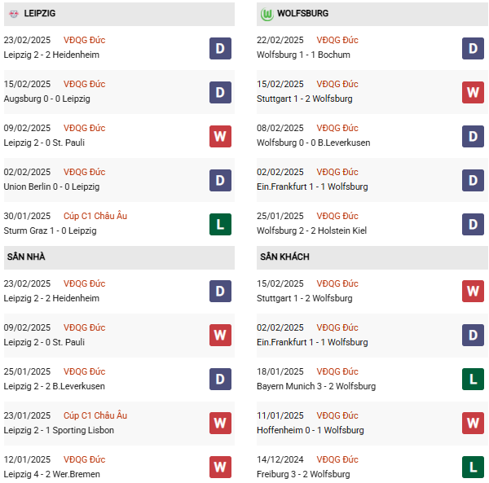
Task: Open the Leipzig 2-1 Sporting Lisbon match
Action: (x=59, y=430)
